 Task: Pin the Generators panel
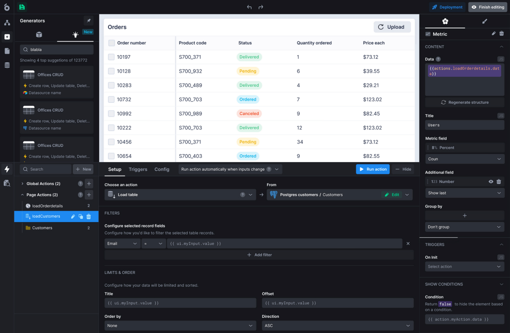(x=88, y=20)
